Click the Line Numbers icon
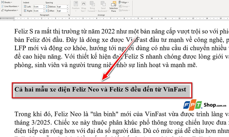Image resolution: width=229 pixels, height=137 pixels. [x=3, y=6]
